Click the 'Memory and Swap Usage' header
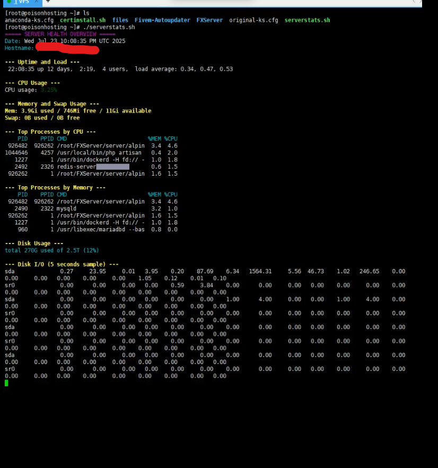 pyautogui.click(x=52, y=104)
